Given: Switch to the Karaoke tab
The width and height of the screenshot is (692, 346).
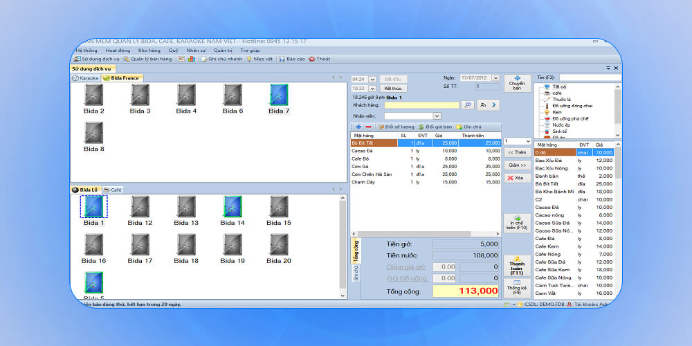Looking at the screenshot, I should 86,78.
